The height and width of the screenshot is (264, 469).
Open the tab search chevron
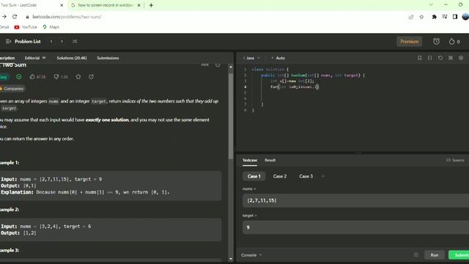[431, 5]
